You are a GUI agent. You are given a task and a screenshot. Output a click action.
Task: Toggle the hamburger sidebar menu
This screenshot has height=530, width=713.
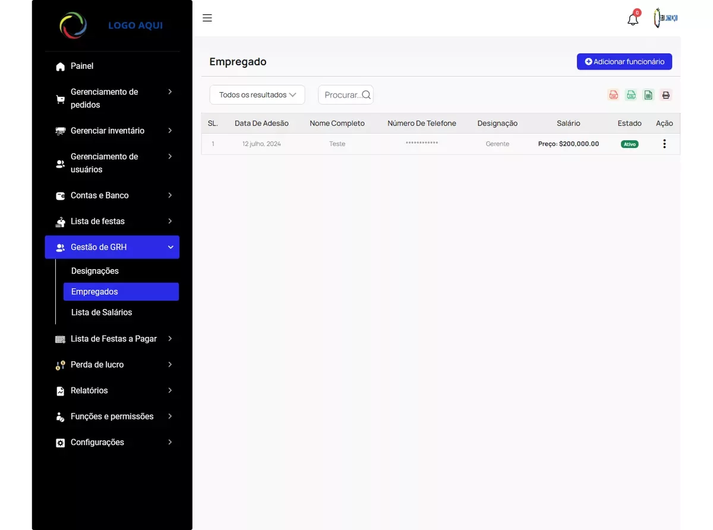[x=207, y=18]
